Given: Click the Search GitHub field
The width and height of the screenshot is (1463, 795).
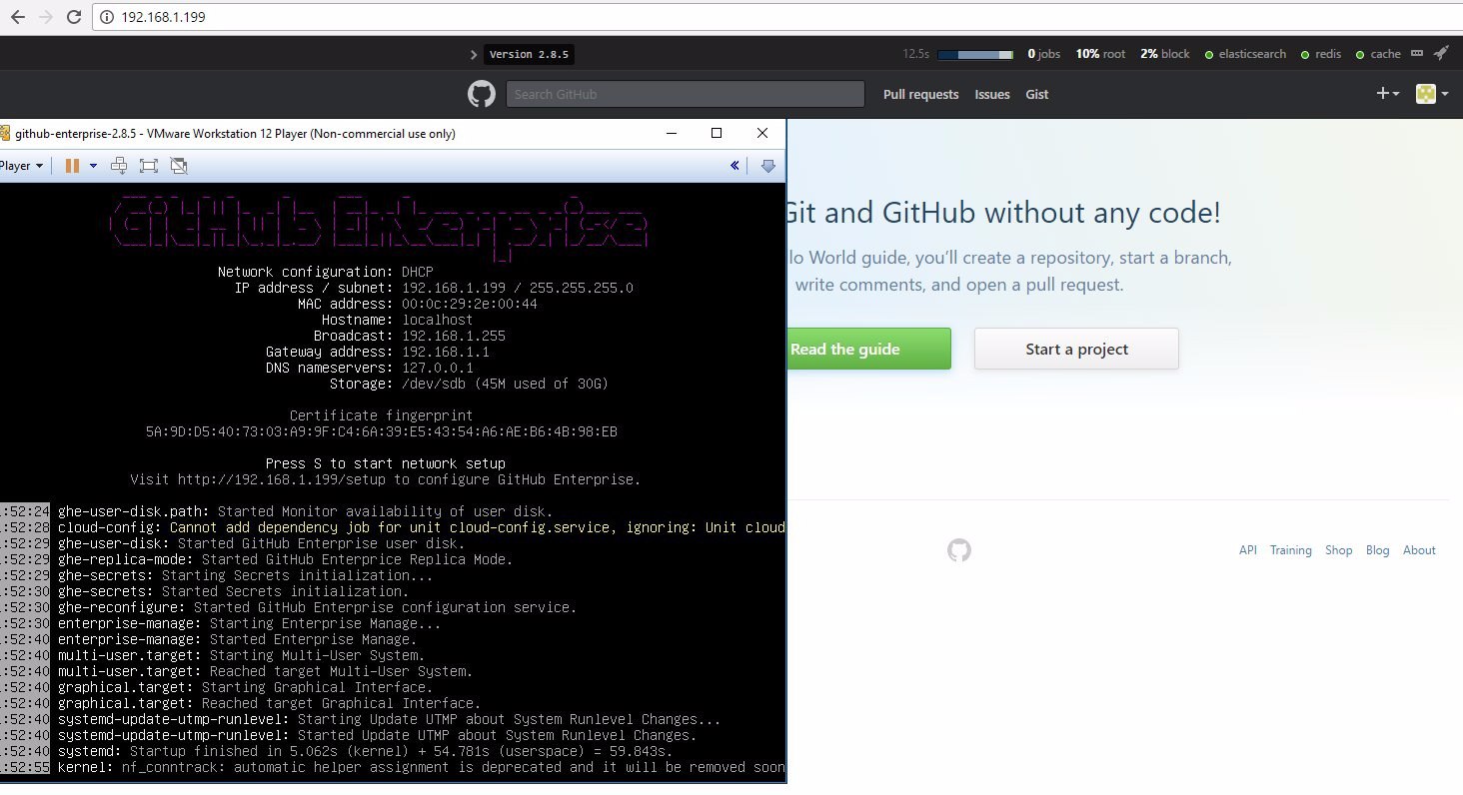Looking at the screenshot, I should (x=686, y=94).
